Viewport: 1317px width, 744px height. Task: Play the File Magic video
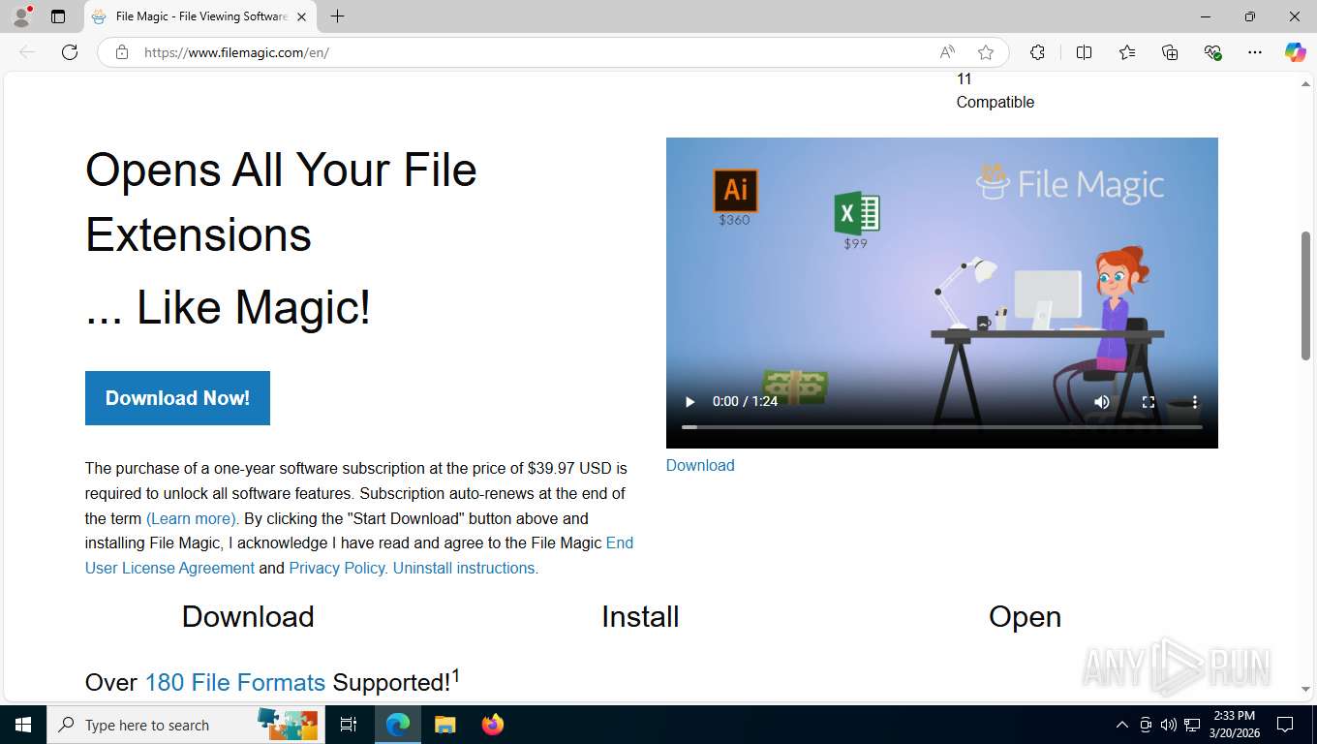tap(690, 401)
